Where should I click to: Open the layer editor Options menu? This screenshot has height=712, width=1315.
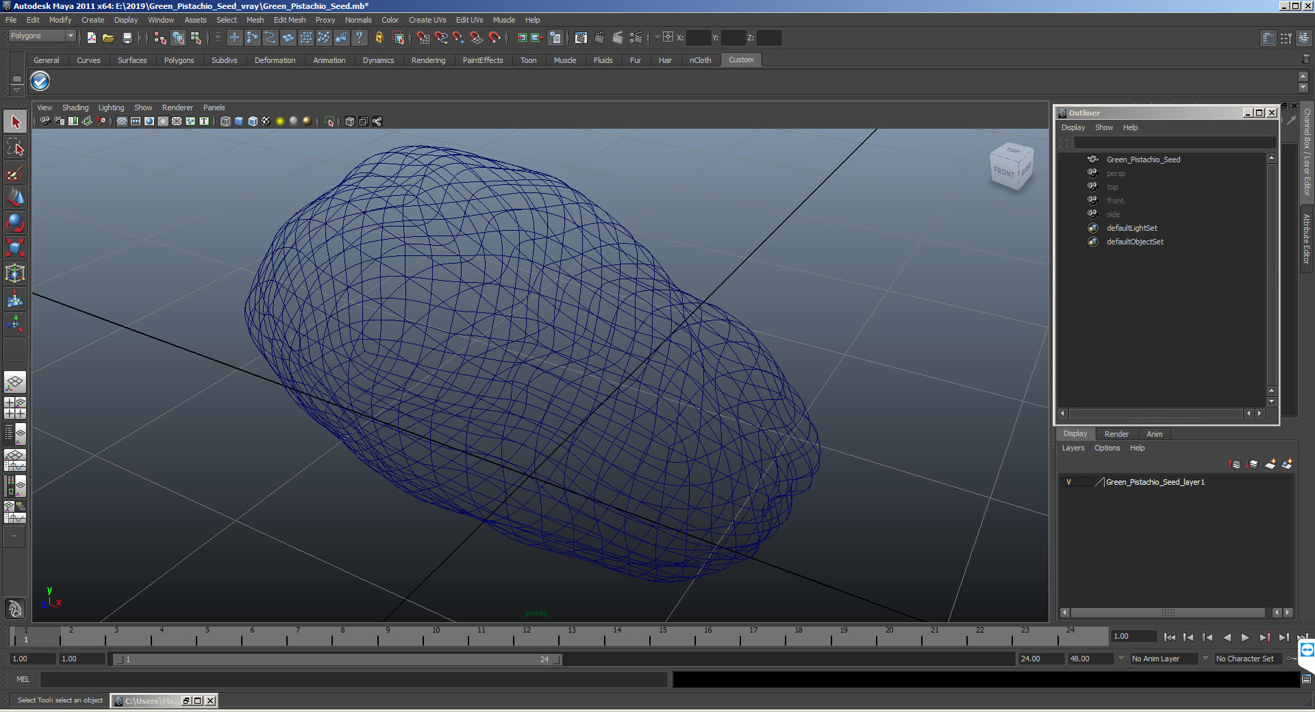(1107, 448)
